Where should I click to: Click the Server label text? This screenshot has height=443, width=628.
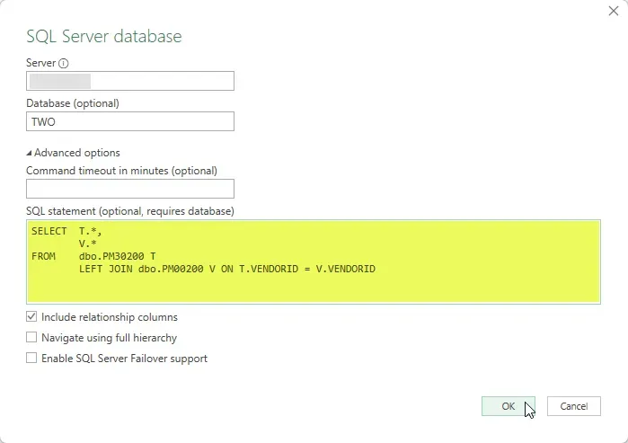coord(41,64)
